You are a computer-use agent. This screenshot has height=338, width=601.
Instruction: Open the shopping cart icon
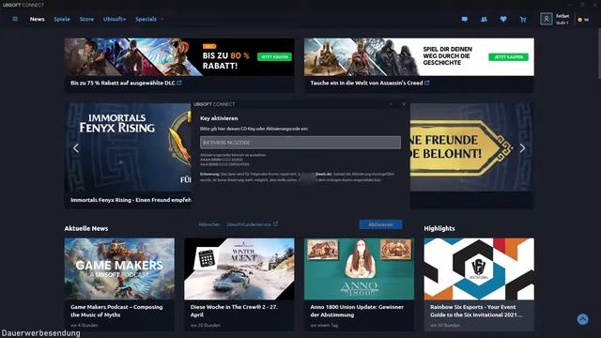coord(523,19)
